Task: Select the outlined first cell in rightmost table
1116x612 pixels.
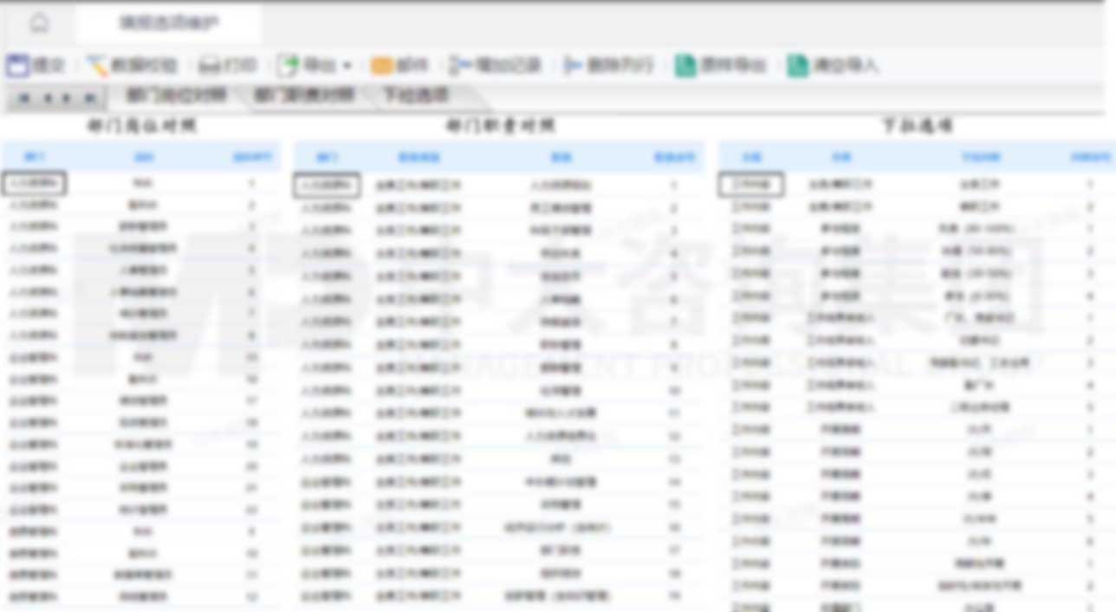Action: [x=750, y=185]
